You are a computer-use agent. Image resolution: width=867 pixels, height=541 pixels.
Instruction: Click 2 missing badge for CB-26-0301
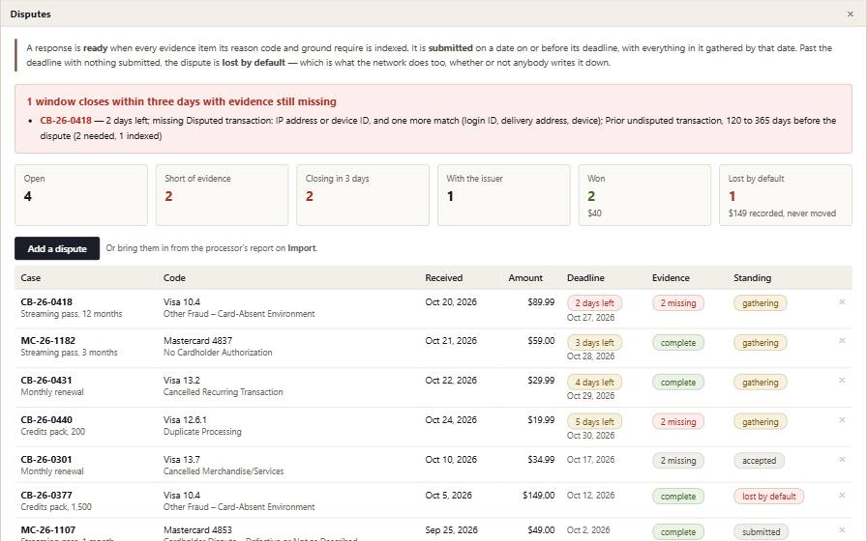(678, 461)
